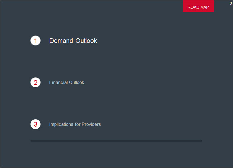
Task: Select the white circle numbered 2
Action: tap(36, 82)
